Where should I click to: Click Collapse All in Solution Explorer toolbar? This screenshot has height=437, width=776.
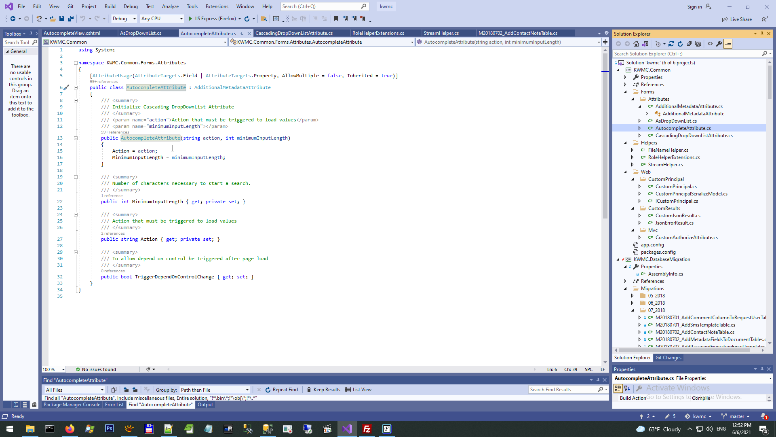689,44
